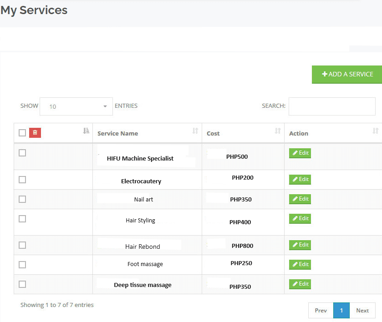Edit the Hair Rebond service
This screenshot has height=322, width=382.
[300, 245]
